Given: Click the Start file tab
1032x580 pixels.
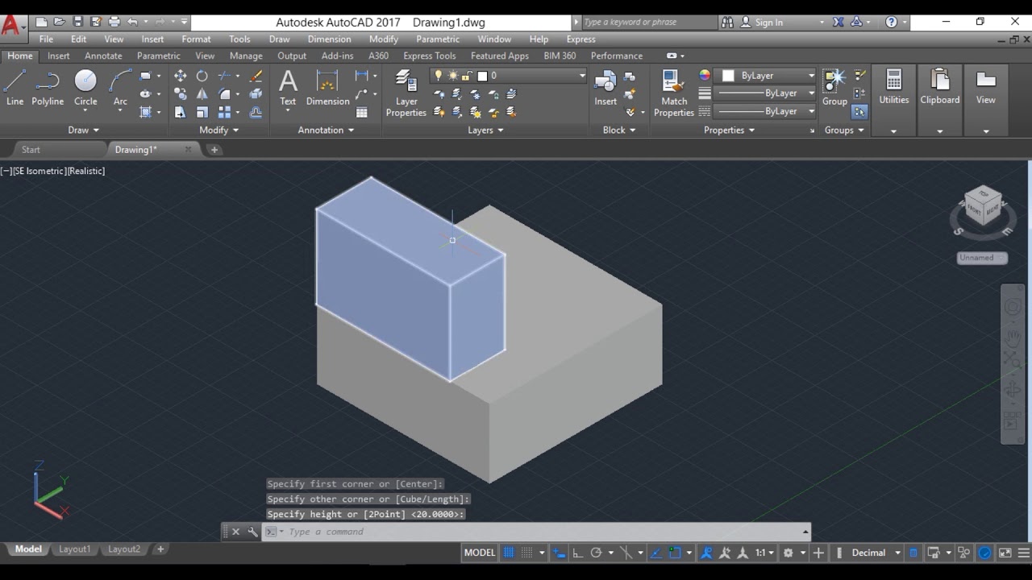Looking at the screenshot, I should pos(31,150).
